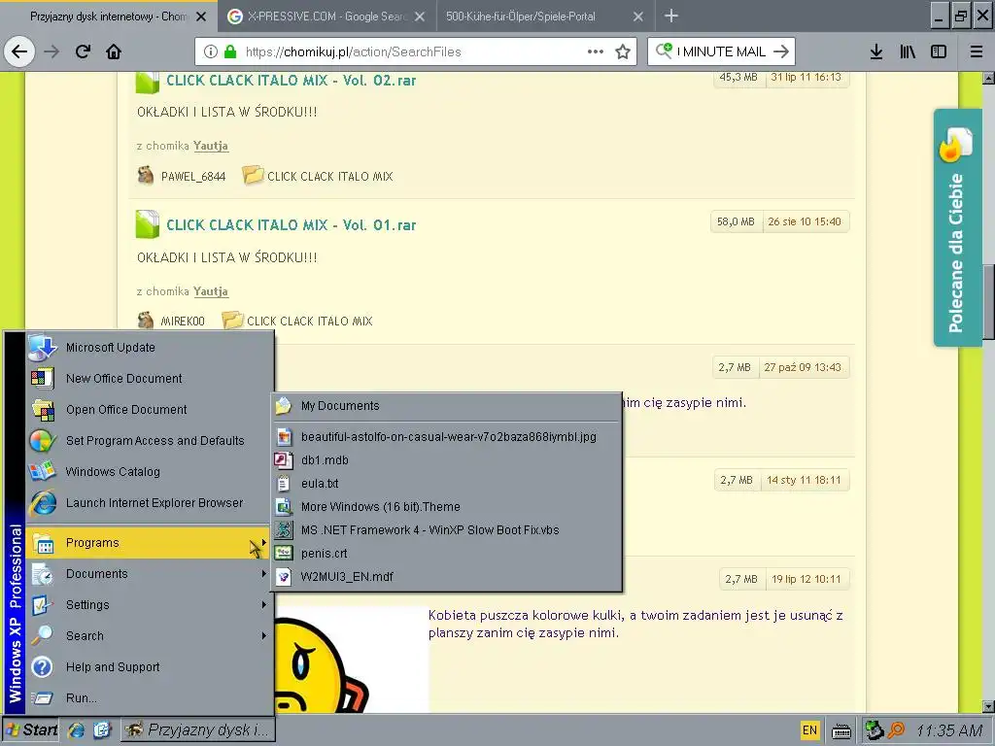Show site info via the address bar info icon
Viewport: 995px width, 746px height.
[x=210, y=51]
